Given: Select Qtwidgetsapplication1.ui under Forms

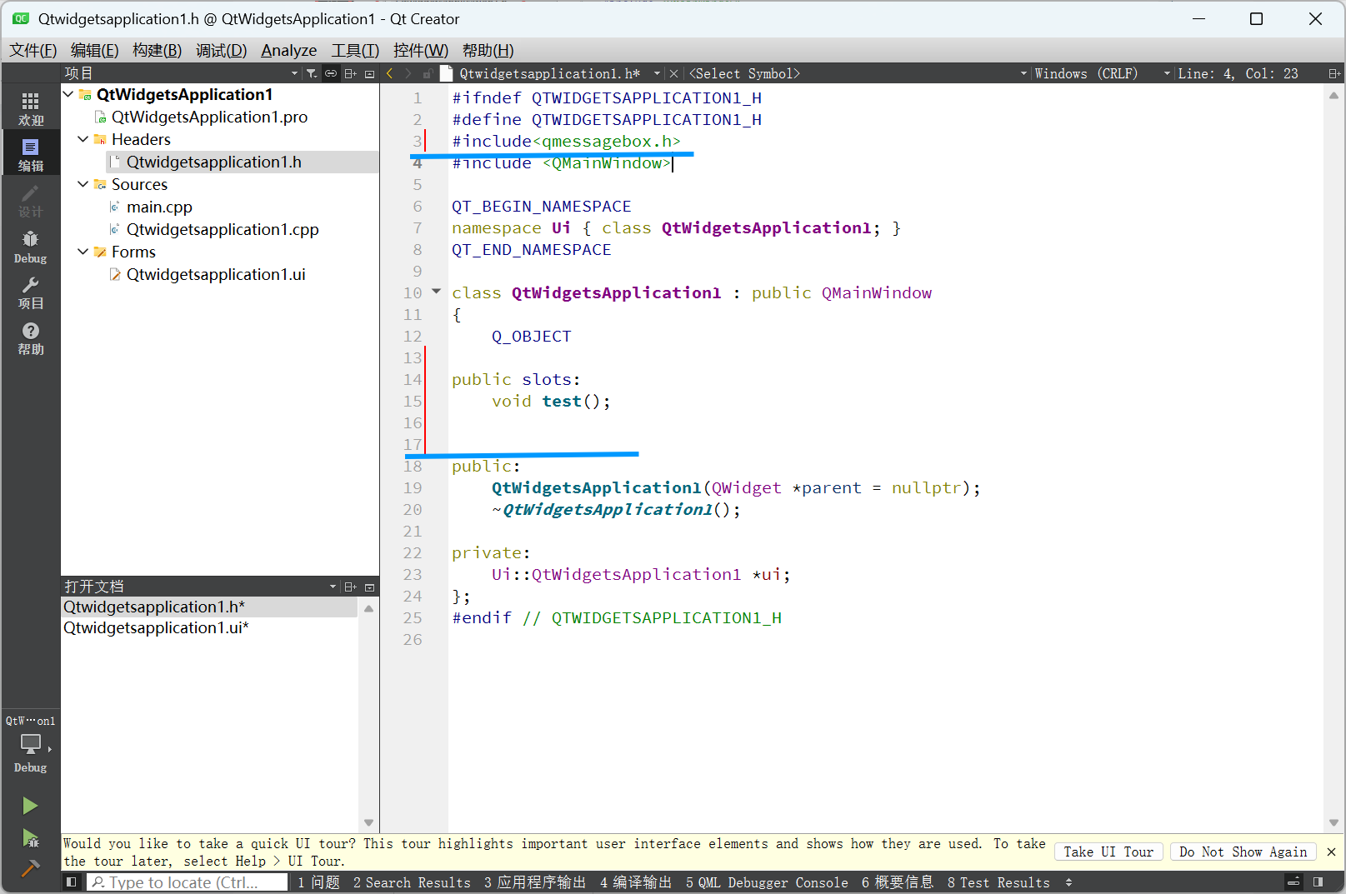Looking at the screenshot, I should pyautogui.click(x=216, y=274).
